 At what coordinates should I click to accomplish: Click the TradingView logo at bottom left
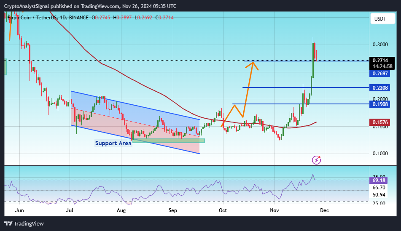click(x=24, y=223)
